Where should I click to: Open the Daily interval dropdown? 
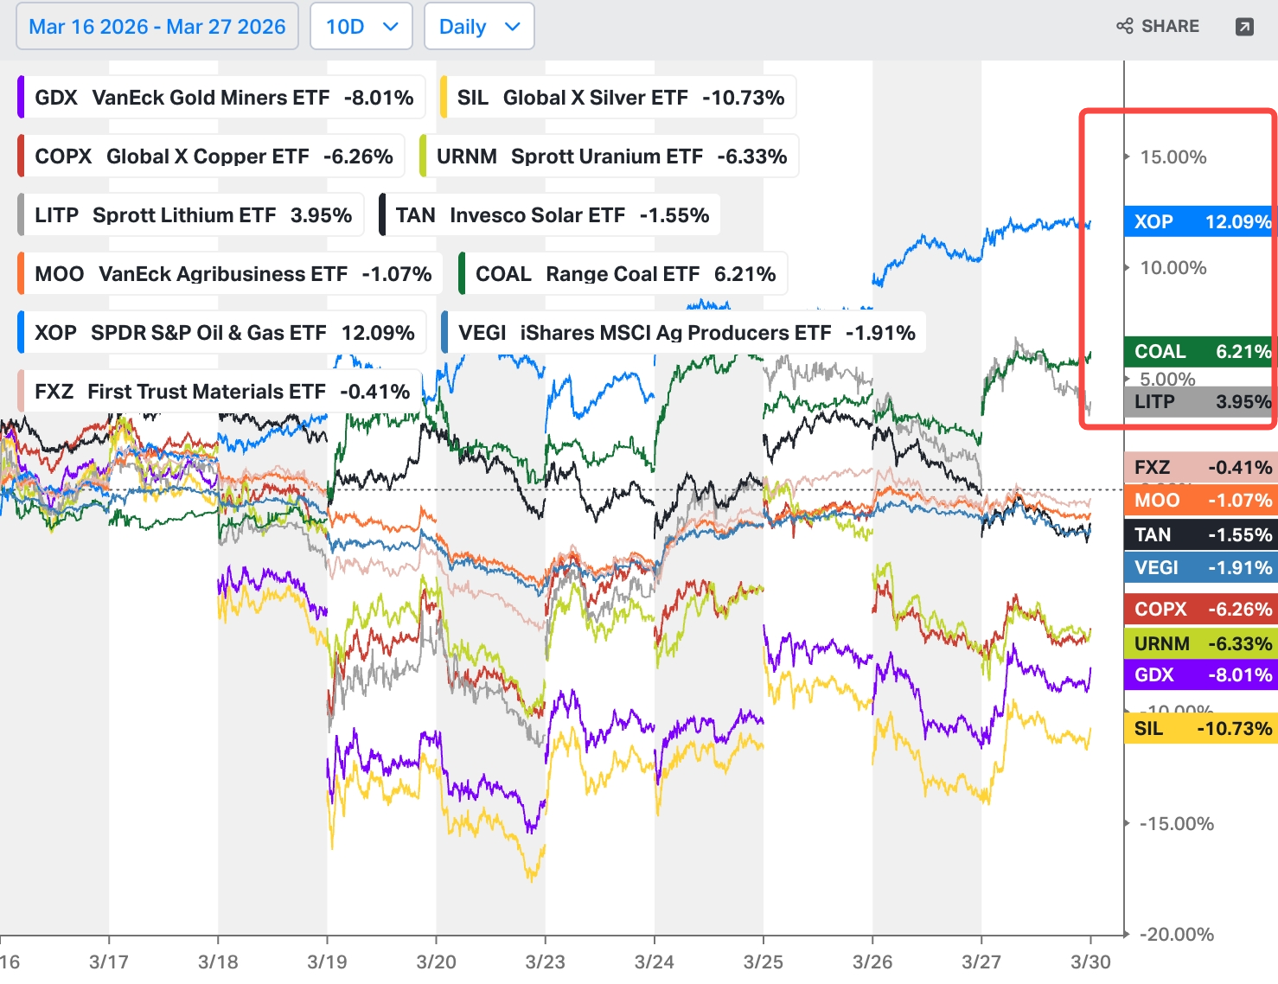tap(479, 27)
